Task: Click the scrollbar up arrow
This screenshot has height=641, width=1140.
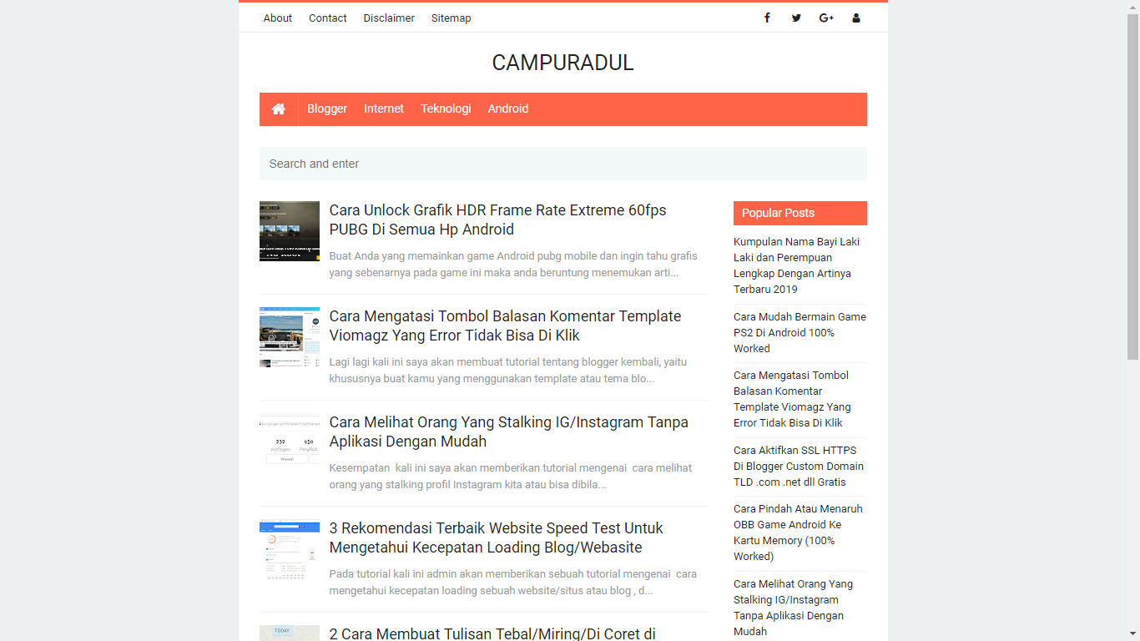Action: 1132,7
